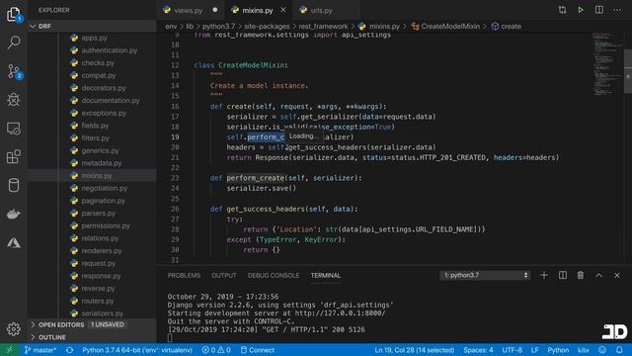Open pagination.py in the explorer

tap(103, 201)
